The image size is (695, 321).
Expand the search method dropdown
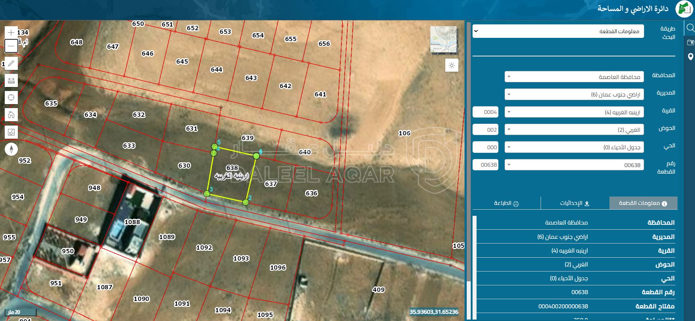coord(558,31)
